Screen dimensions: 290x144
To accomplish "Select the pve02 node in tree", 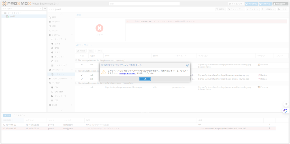I will pyautogui.click(x=12, y=16).
